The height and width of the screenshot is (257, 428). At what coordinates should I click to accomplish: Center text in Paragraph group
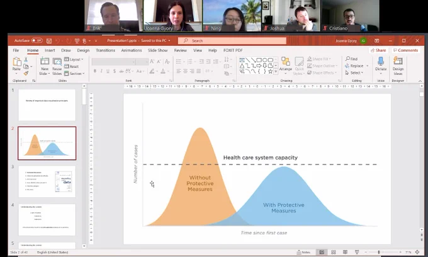185,71
